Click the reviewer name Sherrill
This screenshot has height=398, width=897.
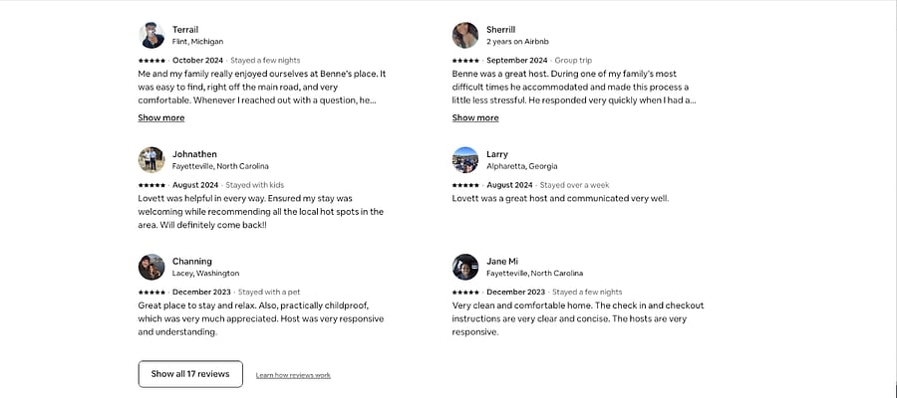(x=501, y=30)
